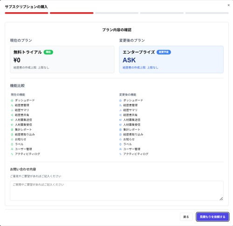
Task: Click the ¥0 price text
Action: 17,60
